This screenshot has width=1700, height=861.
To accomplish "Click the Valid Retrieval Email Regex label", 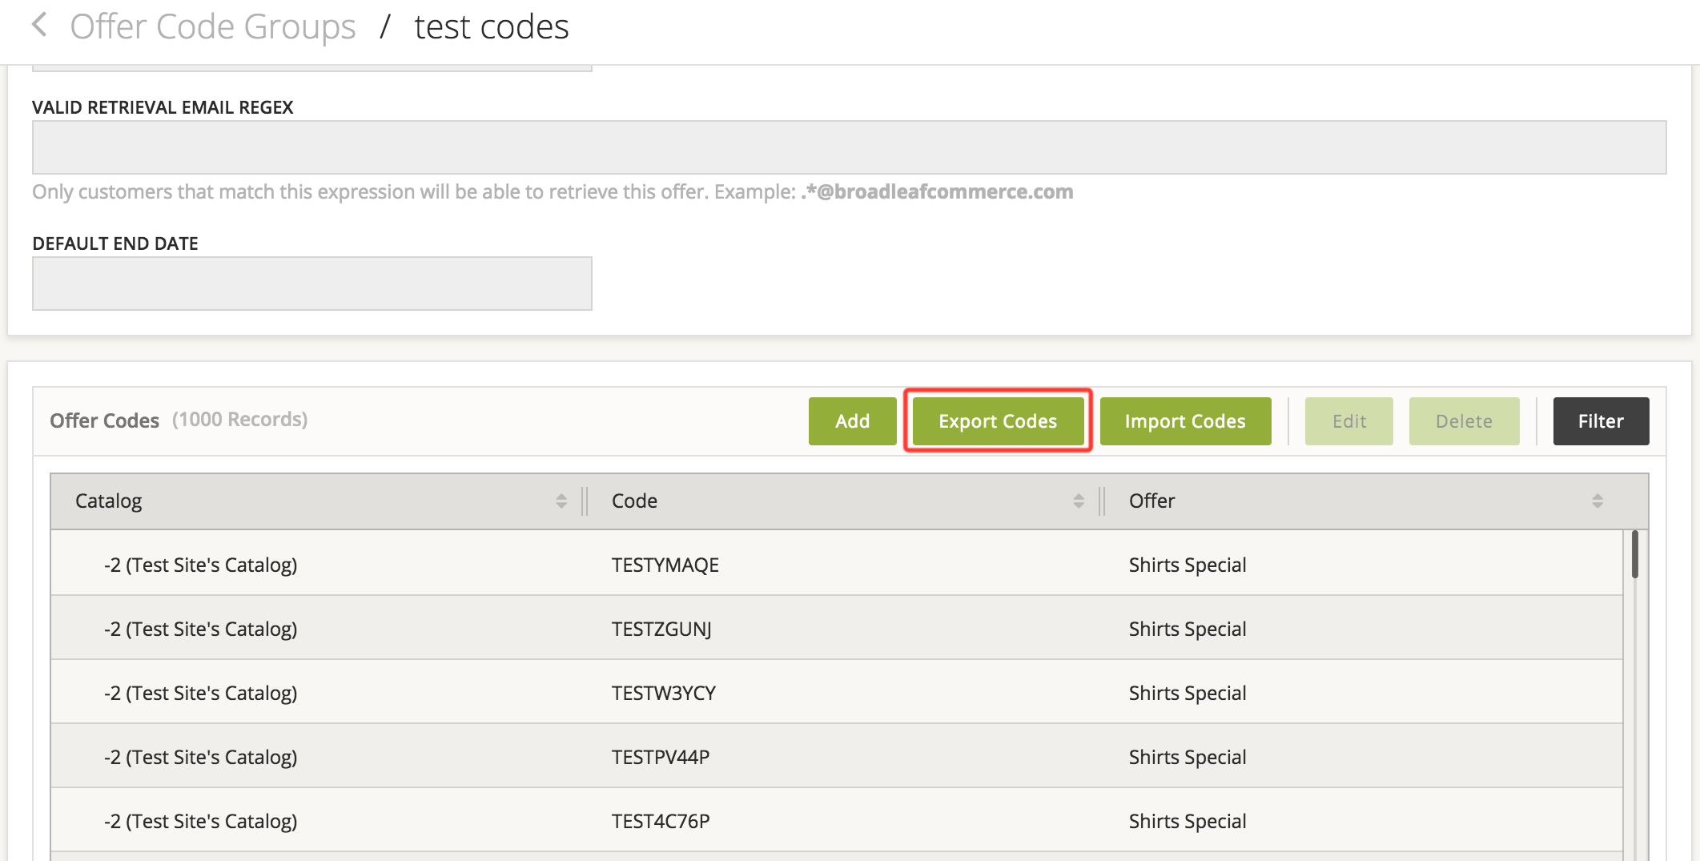I will point(163,107).
